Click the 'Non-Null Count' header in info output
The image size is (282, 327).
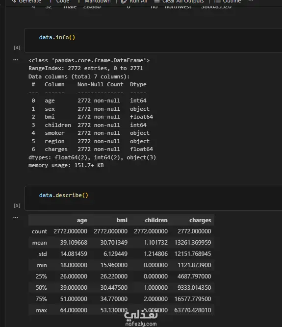(x=101, y=84)
